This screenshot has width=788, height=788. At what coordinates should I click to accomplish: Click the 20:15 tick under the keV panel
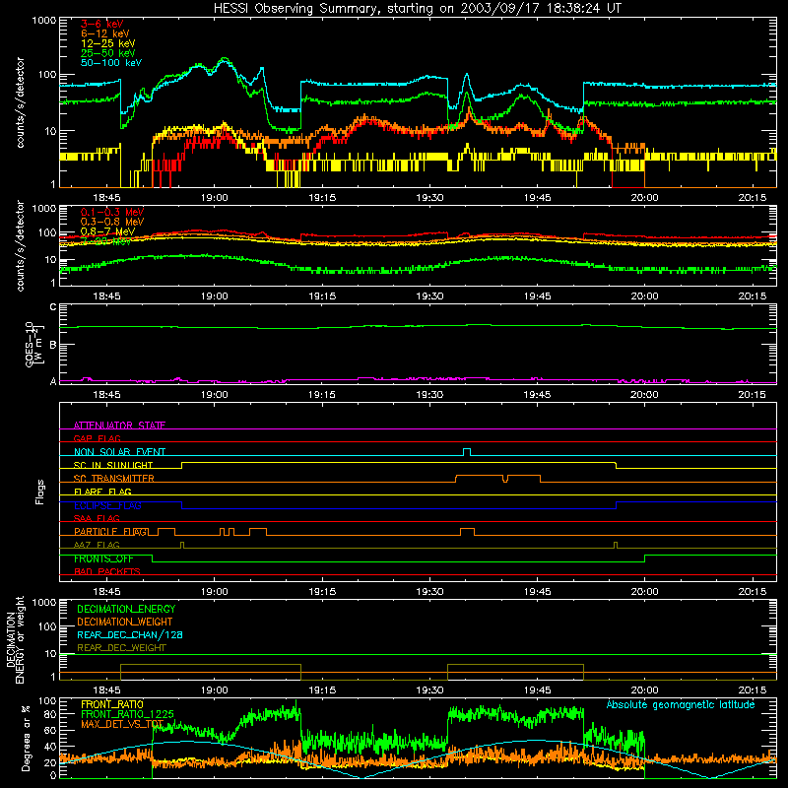point(753,198)
